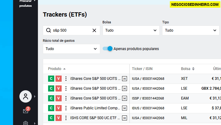Open more options for GBX-priced iShares row
Screen dimensions: 221x125
click(66, 88)
